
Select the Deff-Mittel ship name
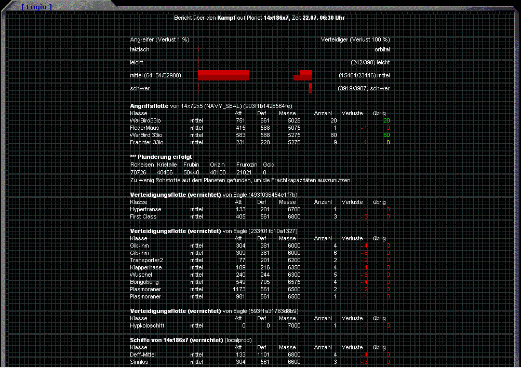(142, 355)
